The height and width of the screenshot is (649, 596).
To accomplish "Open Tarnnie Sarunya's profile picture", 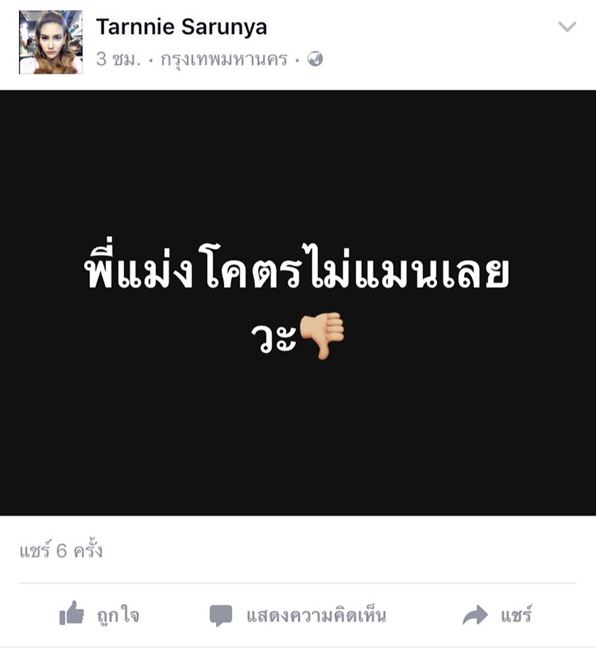I will (x=51, y=42).
